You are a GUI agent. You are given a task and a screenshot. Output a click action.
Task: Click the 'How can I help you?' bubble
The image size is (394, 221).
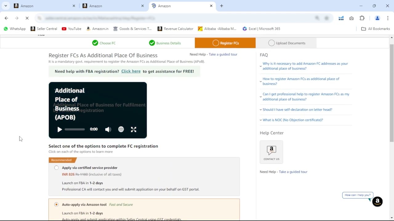point(358,195)
